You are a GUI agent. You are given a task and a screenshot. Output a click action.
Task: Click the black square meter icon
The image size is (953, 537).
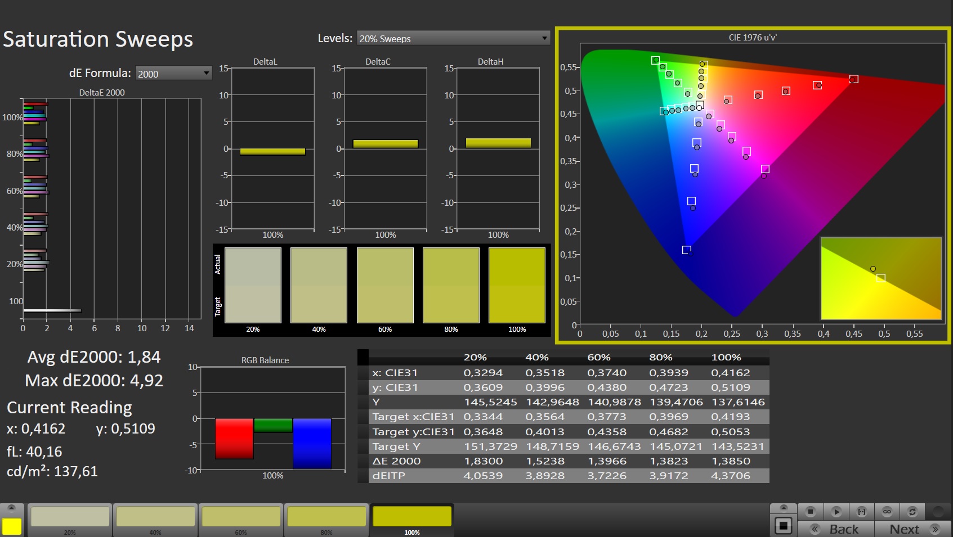tap(783, 526)
